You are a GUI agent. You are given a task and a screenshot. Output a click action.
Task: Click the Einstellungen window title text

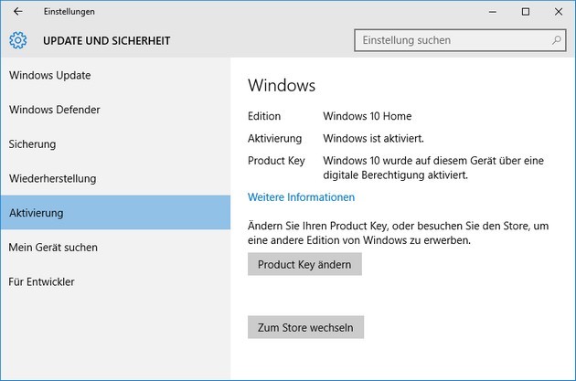click(x=69, y=12)
